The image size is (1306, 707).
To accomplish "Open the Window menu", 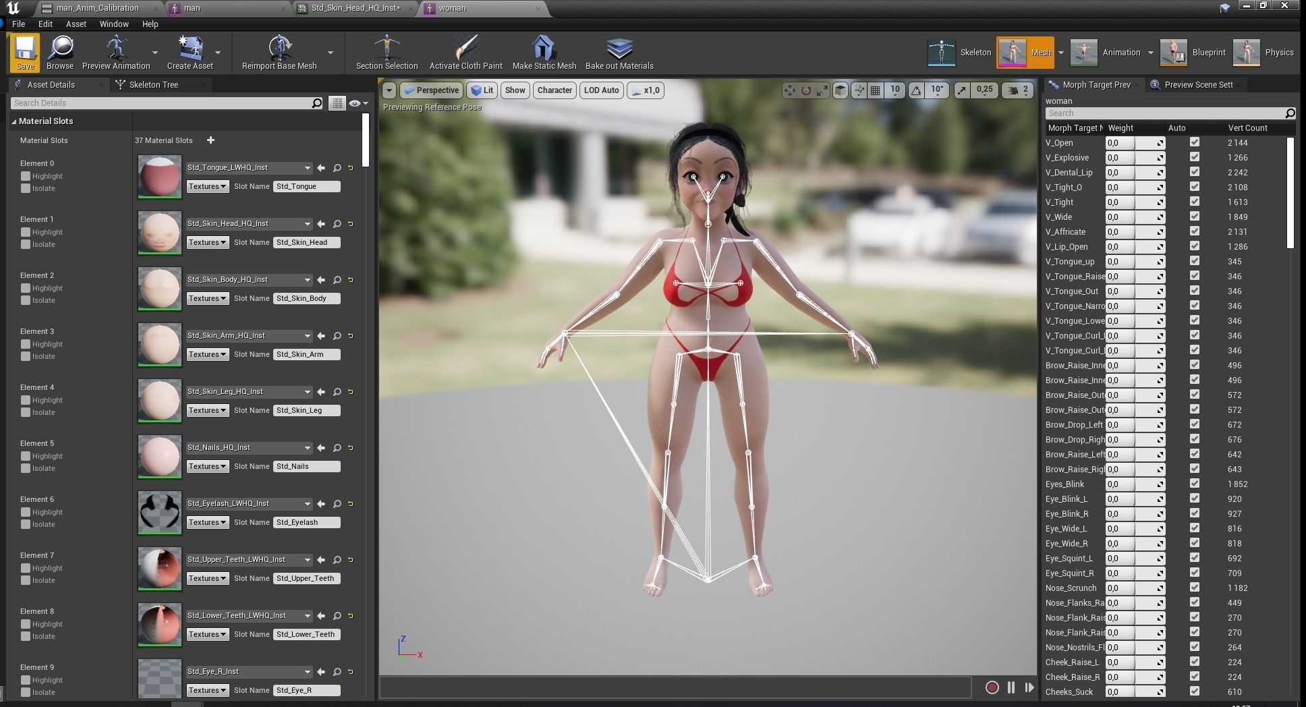I will click(x=114, y=24).
